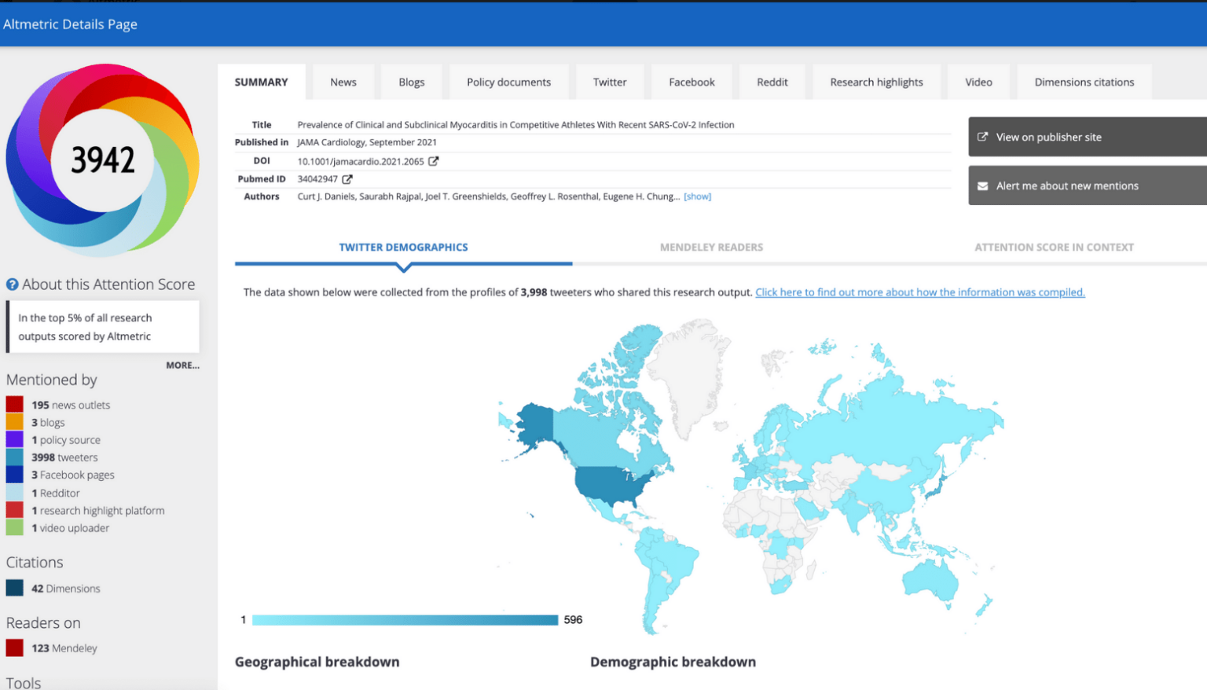The width and height of the screenshot is (1207, 690).
Task: Click the Altmetric donut score badge
Action: pos(102,160)
